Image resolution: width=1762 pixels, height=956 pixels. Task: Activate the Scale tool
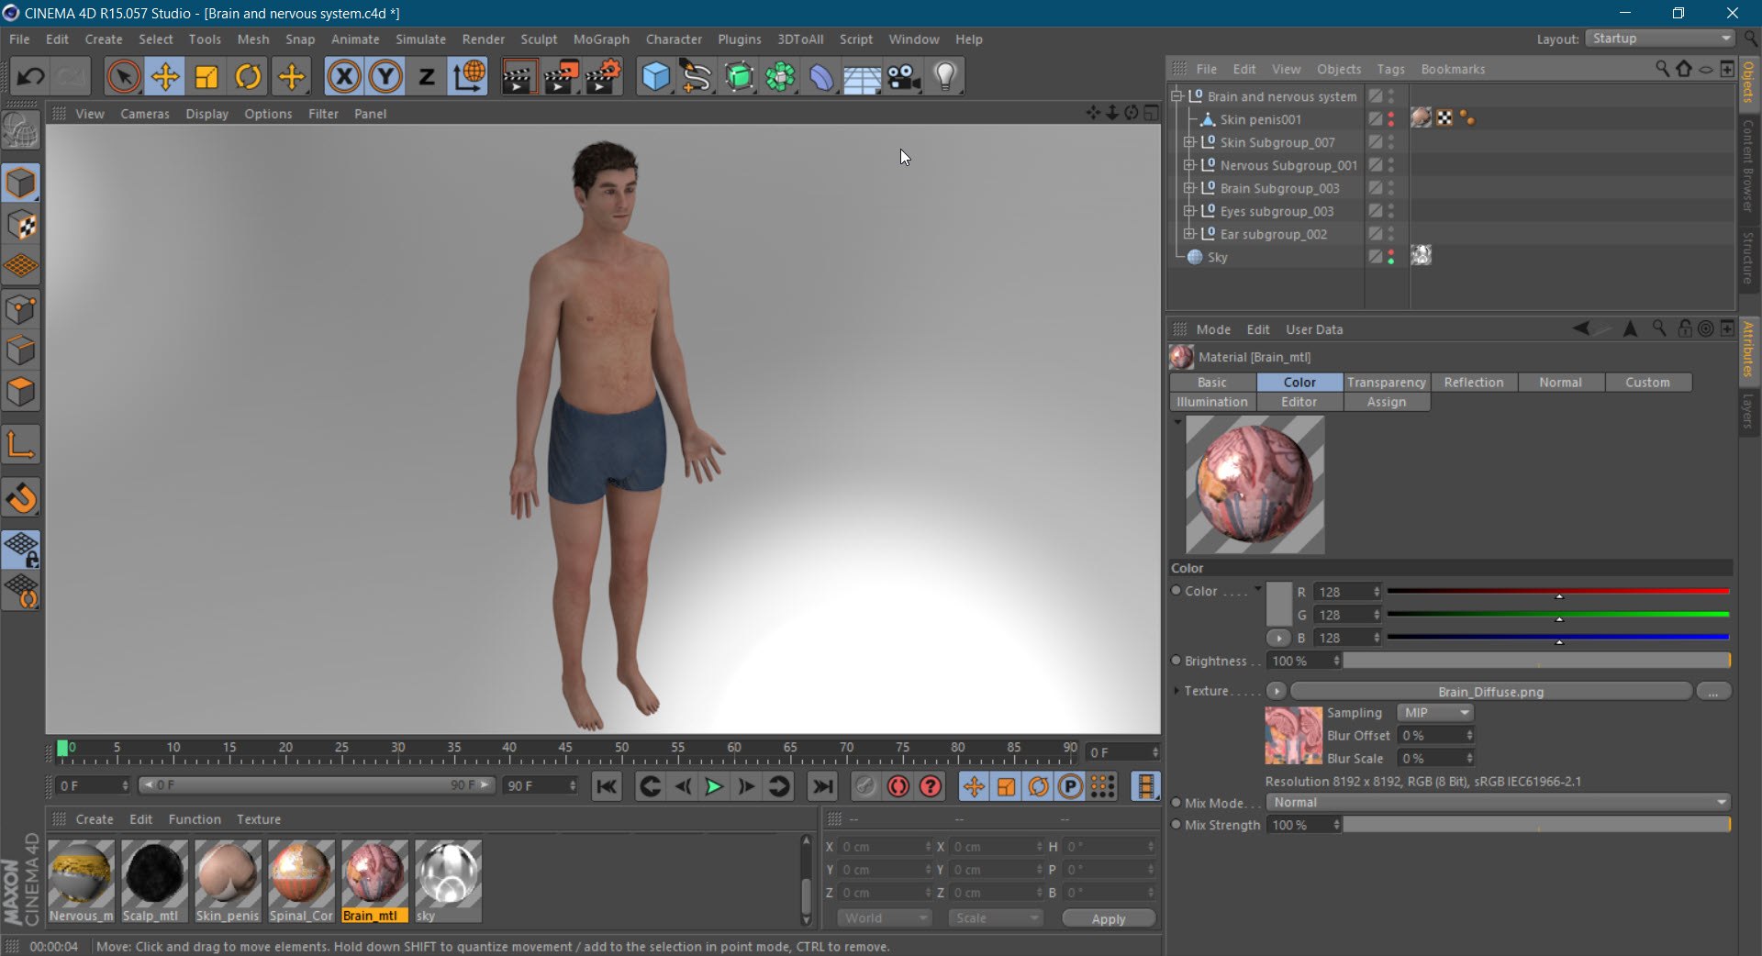(206, 76)
